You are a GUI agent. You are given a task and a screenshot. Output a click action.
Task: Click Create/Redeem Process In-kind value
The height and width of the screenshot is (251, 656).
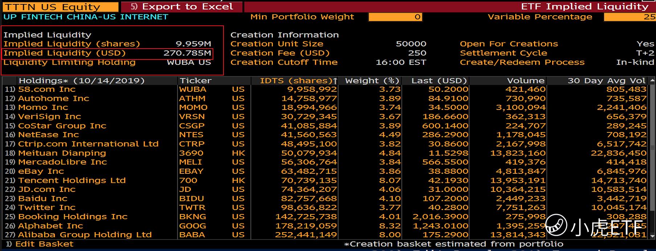[635, 62]
